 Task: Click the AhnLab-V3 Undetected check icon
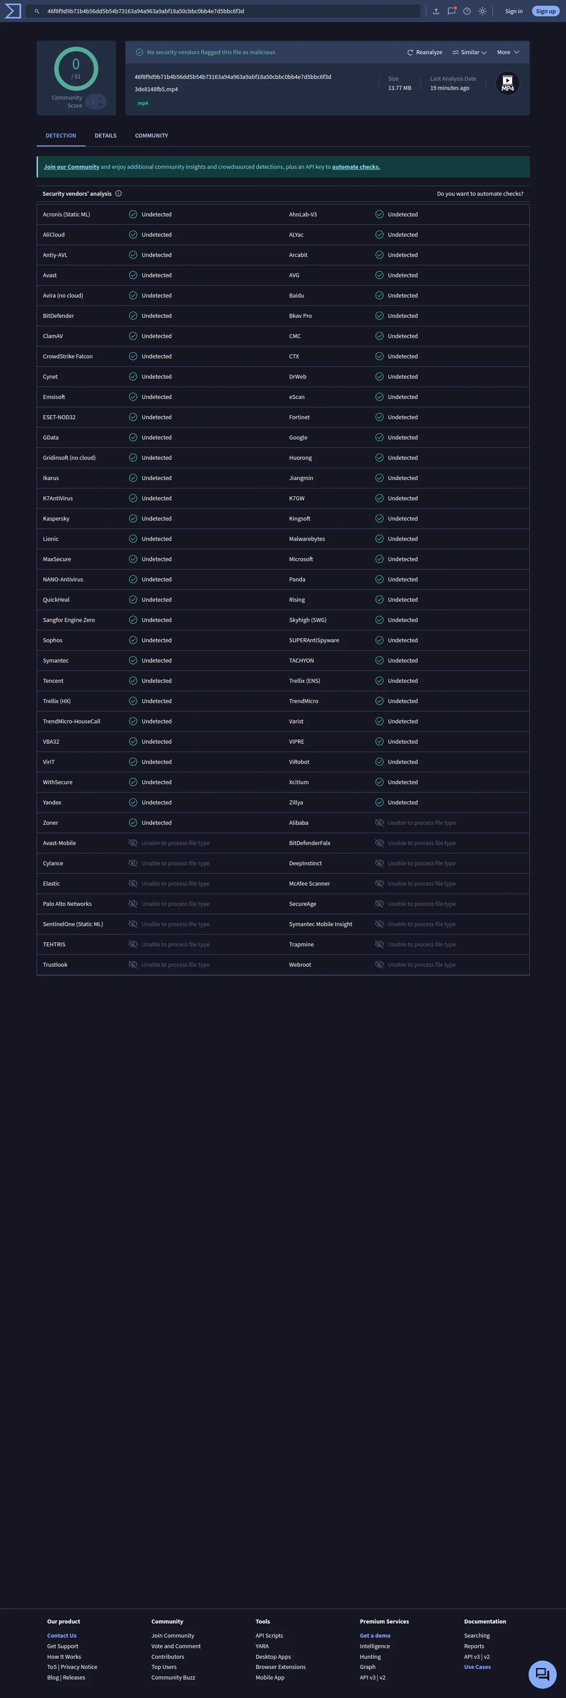tap(380, 215)
